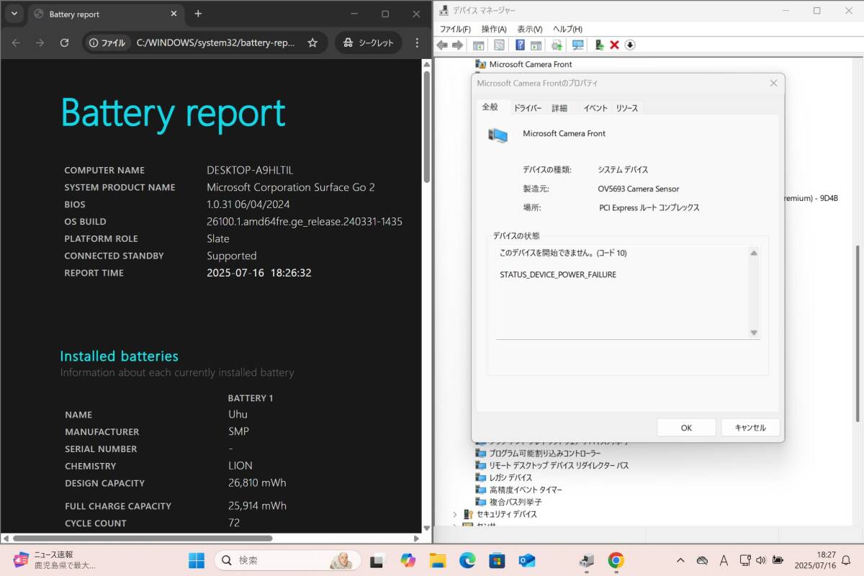Open the Windows Start menu
This screenshot has height=576, width=864.
(x=196, y=560)
